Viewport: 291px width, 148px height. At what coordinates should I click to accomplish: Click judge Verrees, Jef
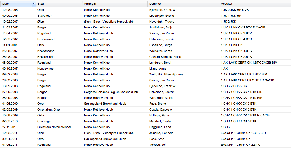point(157,145)
